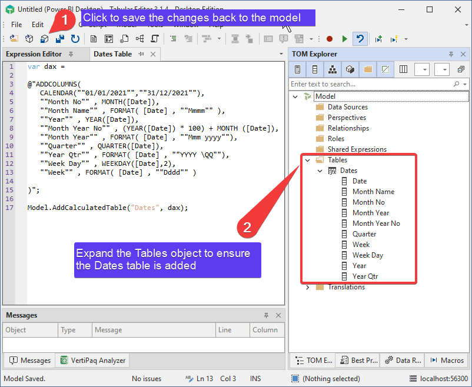The image size is (472, 387).
Task: Open the search options dropdown arrow
Action: click(465, 84)
